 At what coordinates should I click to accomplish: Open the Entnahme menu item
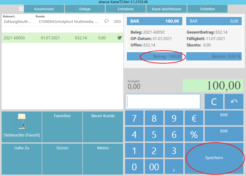(x=125, y=9)
